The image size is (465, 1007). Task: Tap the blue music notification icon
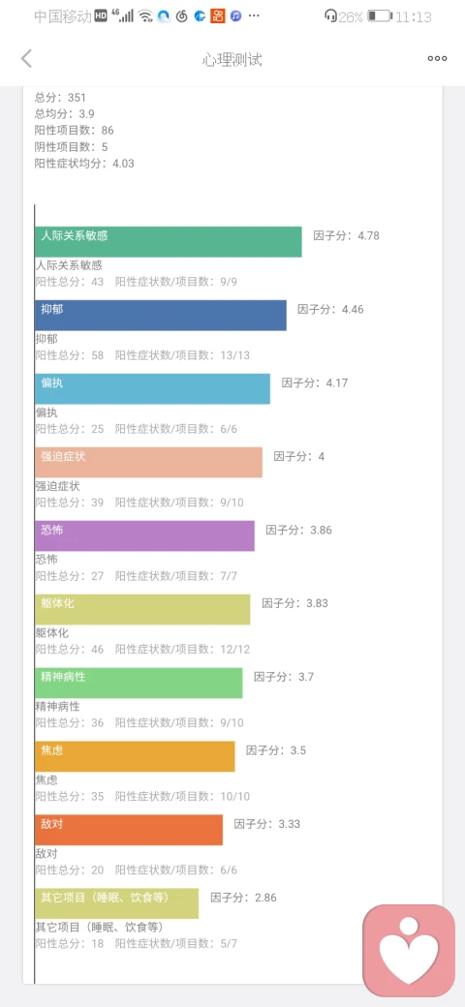point(235,16)
